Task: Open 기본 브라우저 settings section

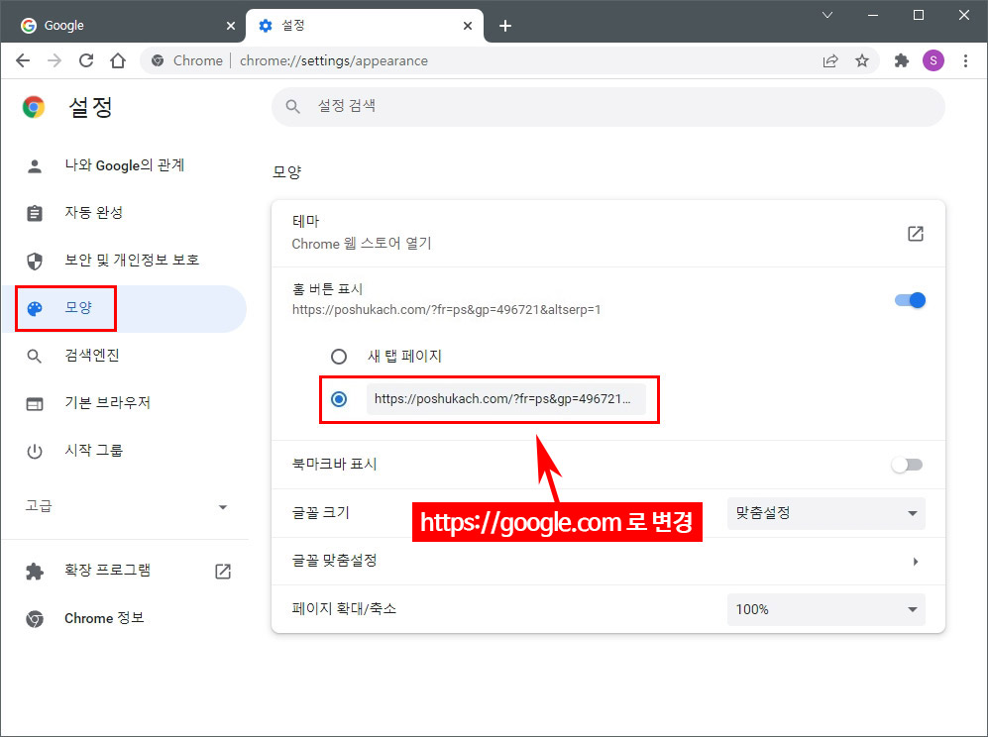Action: tap(125, 404)
